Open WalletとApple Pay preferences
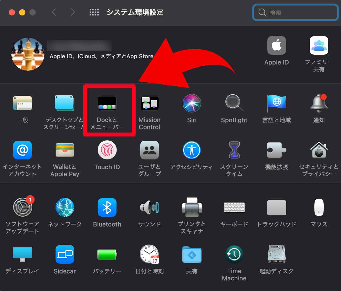Screen dimensions: 341x291 click(x=65, y=150)
